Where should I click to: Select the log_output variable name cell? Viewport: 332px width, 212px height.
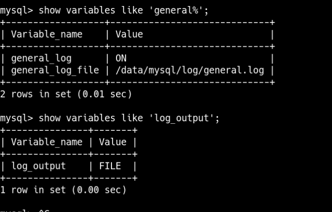coord(38,166)
